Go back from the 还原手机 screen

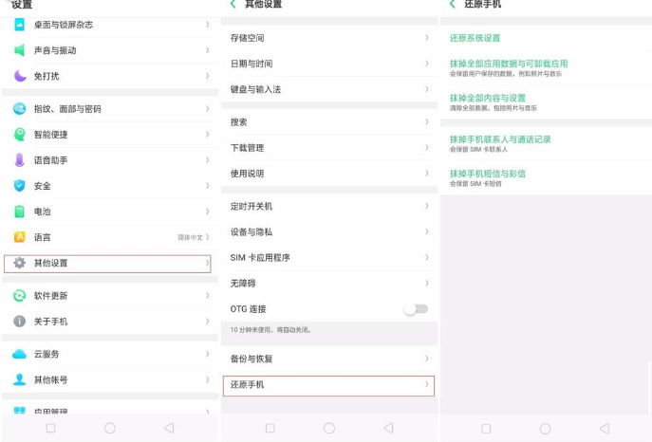(453, 5)
